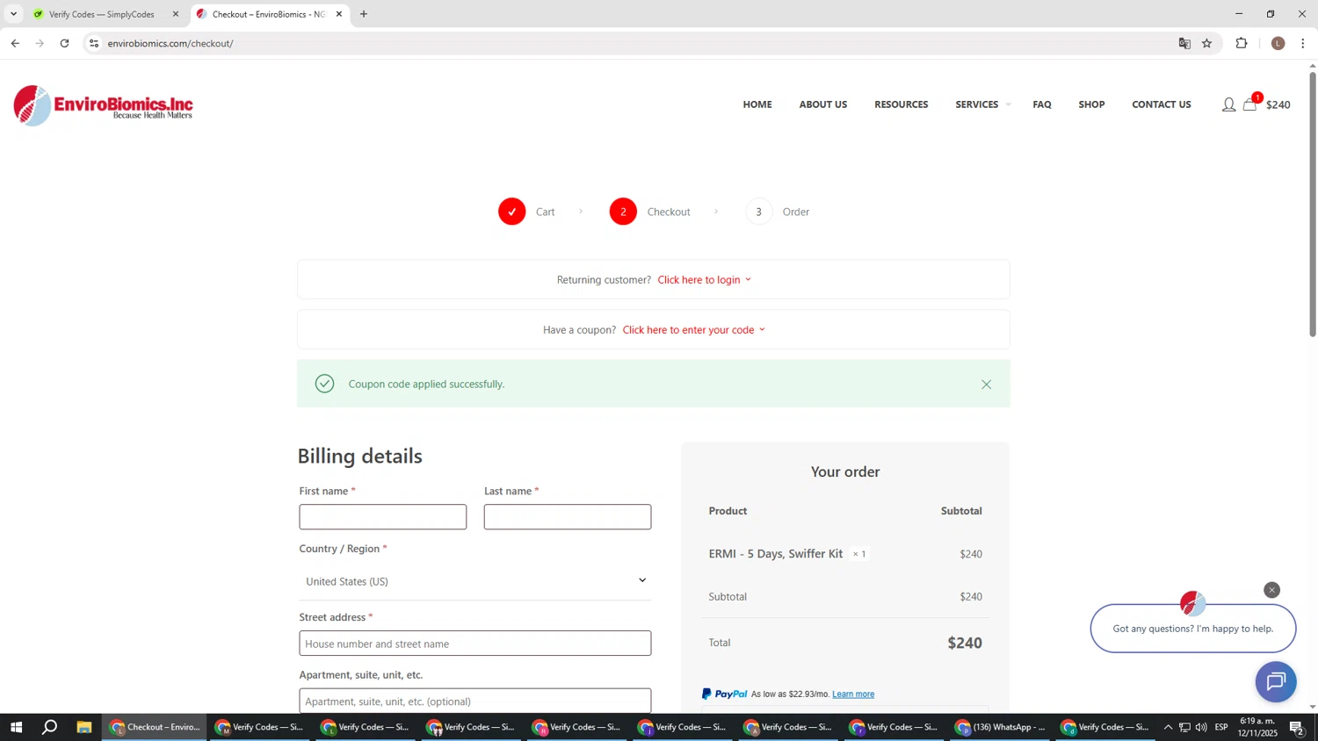Bookmark this page with star
1318x741 pixels.
[x=1206, y=43]
